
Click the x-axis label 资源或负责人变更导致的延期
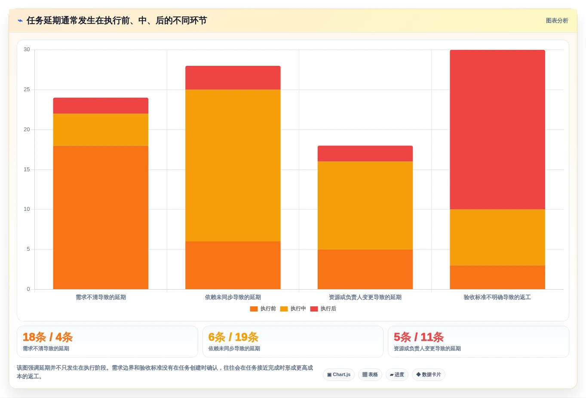coord(365,297)
